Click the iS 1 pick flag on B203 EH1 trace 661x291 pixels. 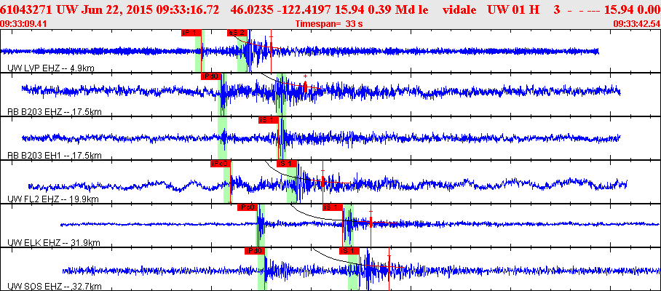pos(268,120)
